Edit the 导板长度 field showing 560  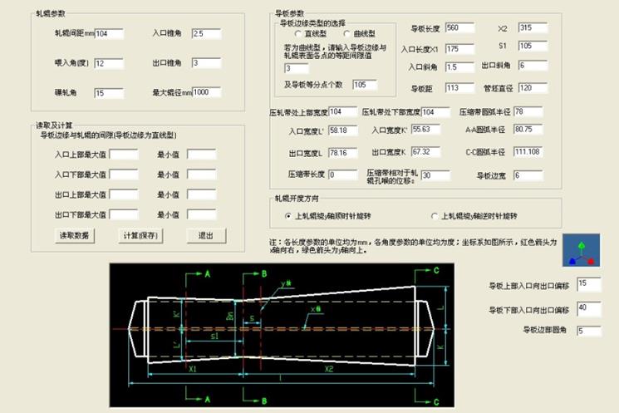pyautogui.click(x=460, y=27)
